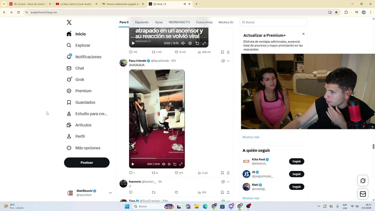Open Guardados bookmarks in sidebar
375x211 pixels.
81,102
